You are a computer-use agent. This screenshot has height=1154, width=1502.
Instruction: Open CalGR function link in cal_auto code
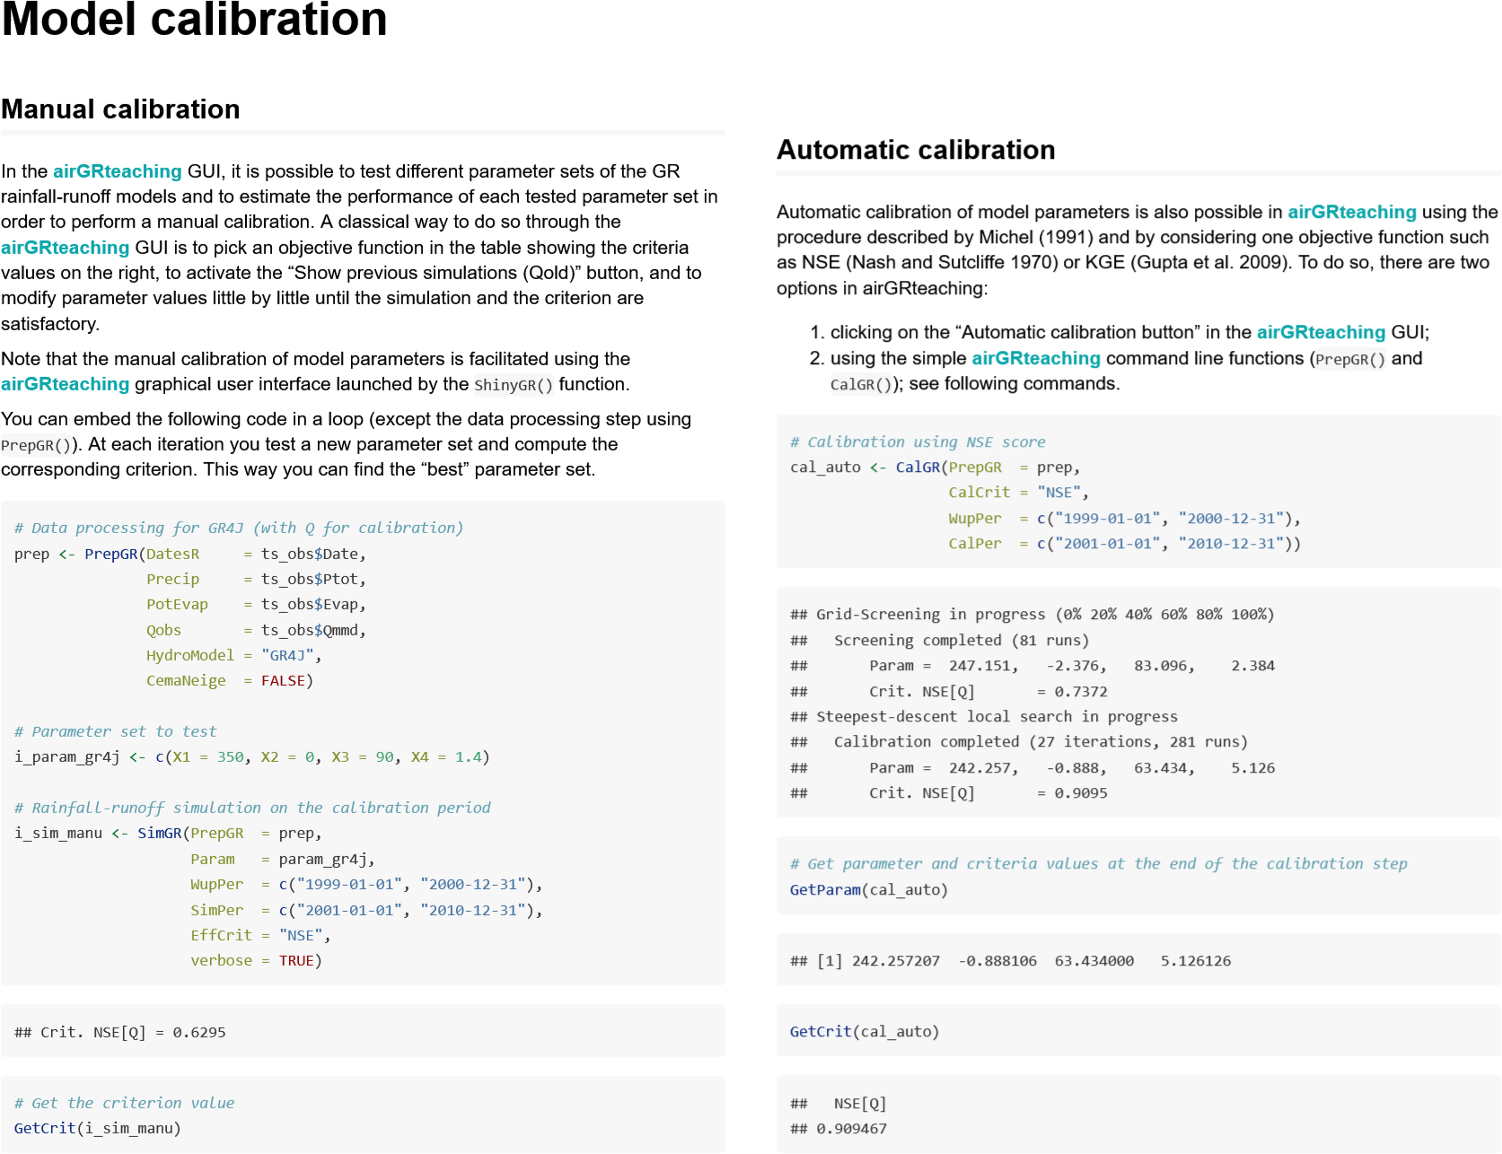[x=917, y=467]
